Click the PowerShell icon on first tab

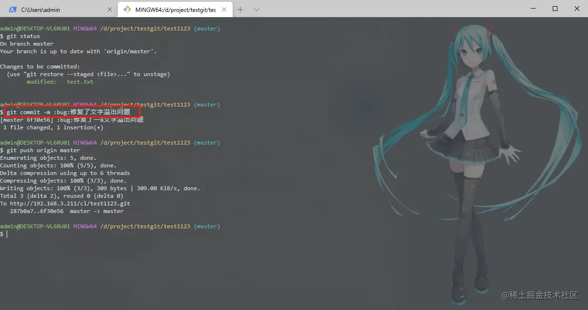[x=13, y=10]
